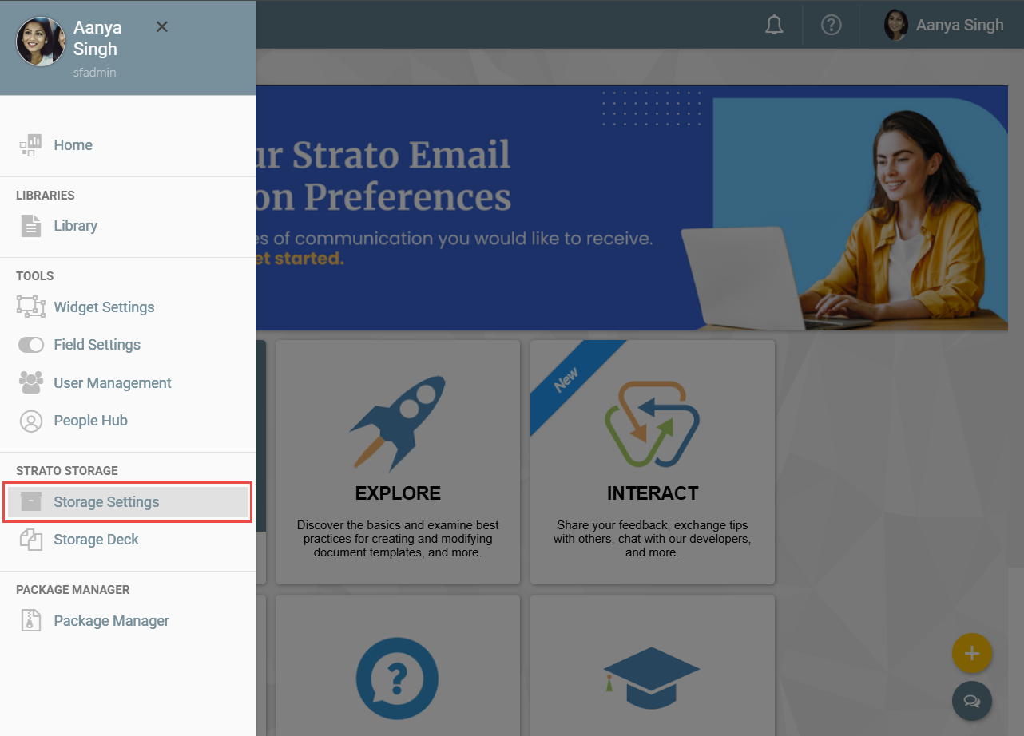
Task: Click the yellow plus floating button
Action: [x=971, y=654]
